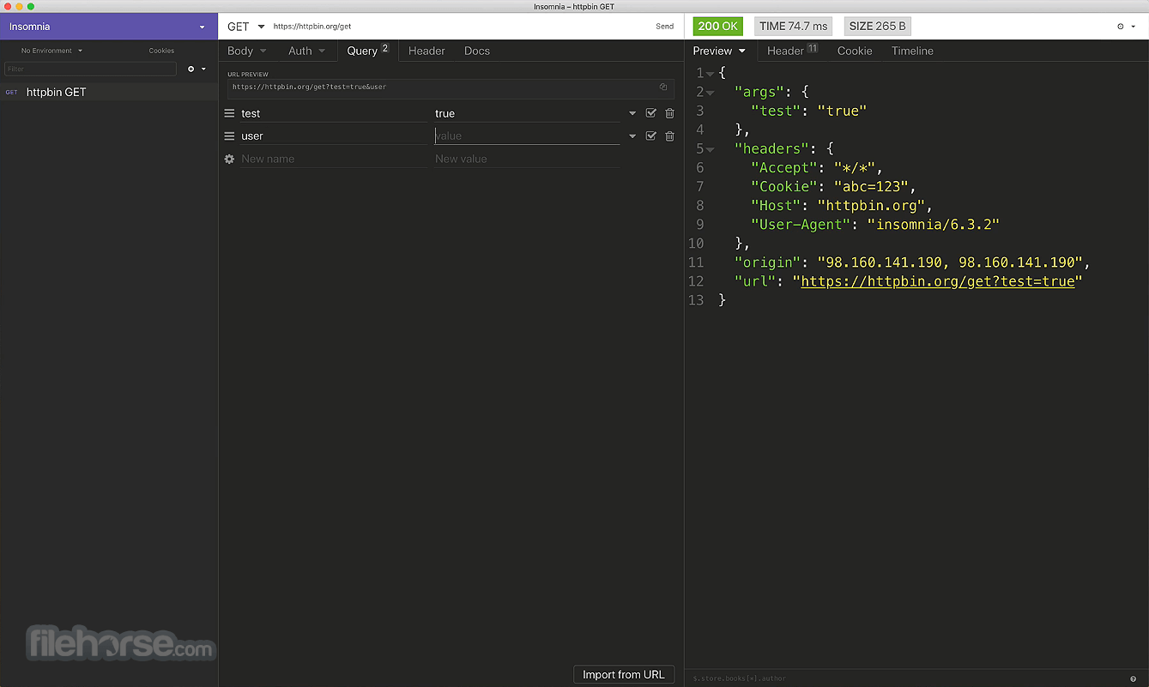Screen dimensions: 1149x687
Task: Open the Insomnia workspace dropdown
Action: (x=109, y=27)
